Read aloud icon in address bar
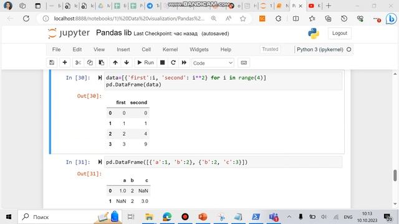The width and height of the screenshot is (399, 224). tap(228, 19)
